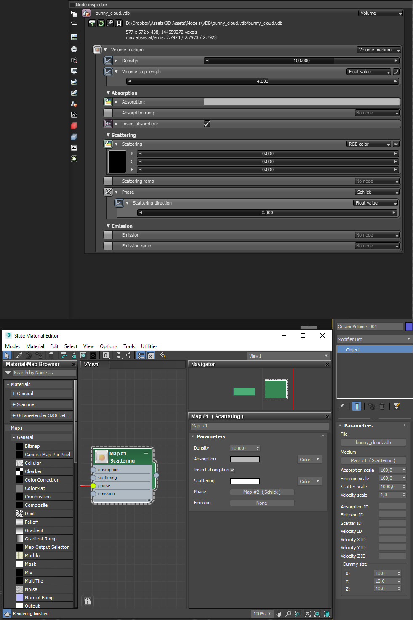Open the Modes menu in Slate editor
The width and height of the screenshot is (413, 620).
pyautogui.click(x=13, y=346)
